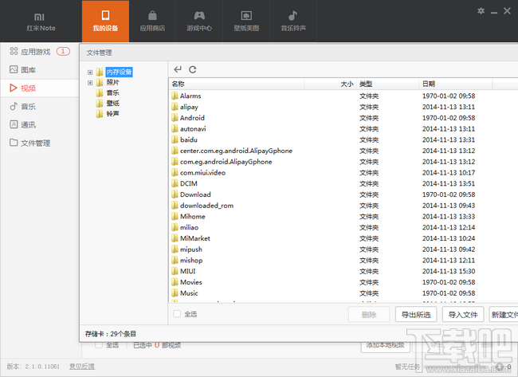The height and width of the screenshot is (377, 518).
Task: Select 视频 in sidebar
Action: [40, 88]
